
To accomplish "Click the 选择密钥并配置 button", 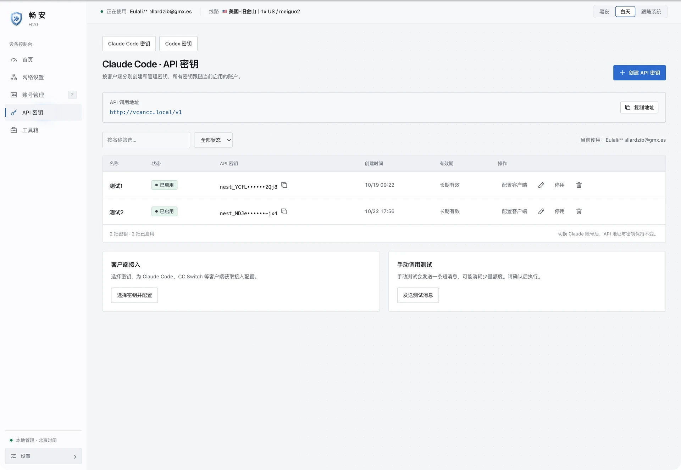I will (x=134, y=295).
